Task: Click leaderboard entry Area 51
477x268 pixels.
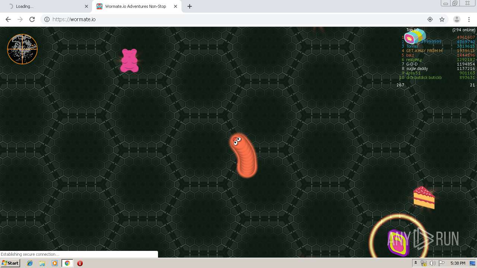Action: click(413, 73)
